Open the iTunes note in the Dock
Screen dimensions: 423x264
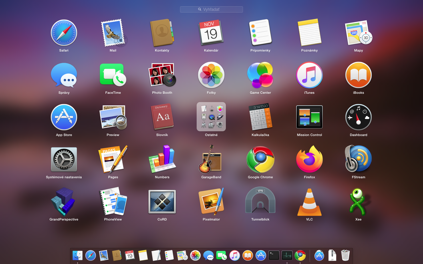click(x=235, y=255)
